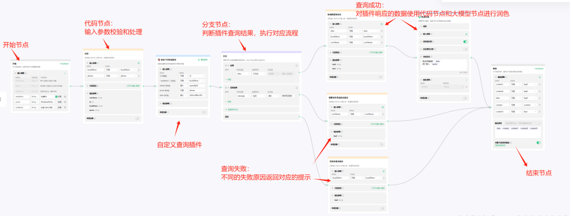Viewport: 570px width, 216px height.
Task: Toggle 中间消息 switch in 快递100 plugin node
Action: [x=204, y=112]
